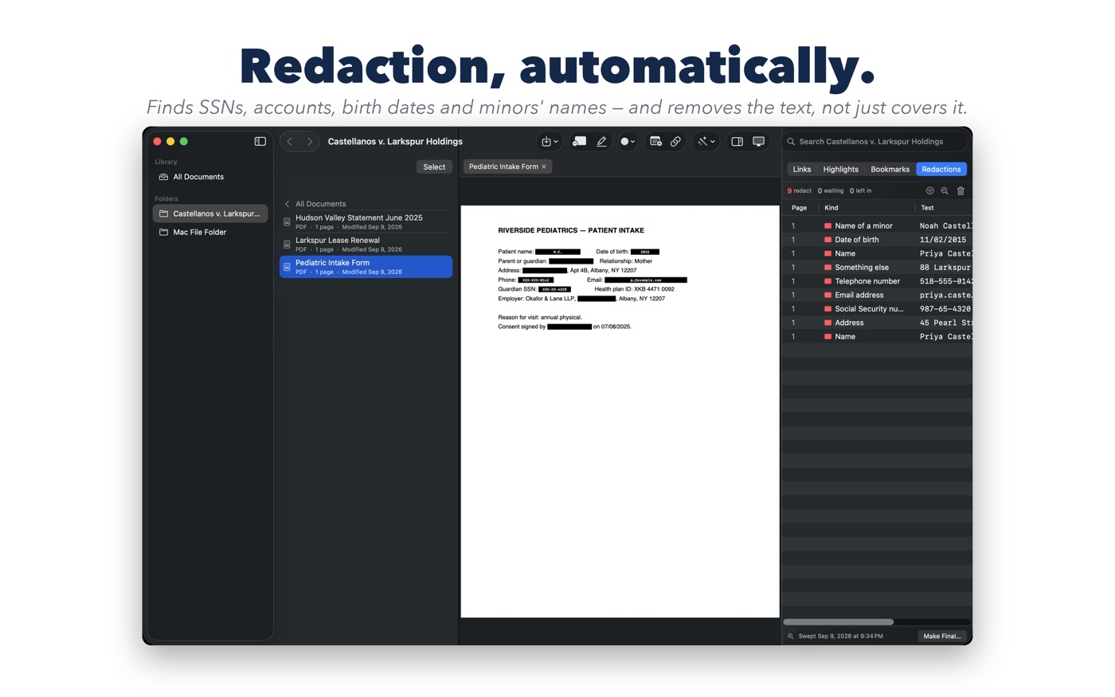This screenshot has height=697, width=1115.
Task: Click the red swatch beside Email address
Action: [827, 296]
